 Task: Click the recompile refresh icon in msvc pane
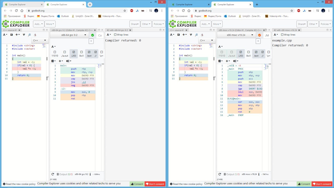[220, 174]
